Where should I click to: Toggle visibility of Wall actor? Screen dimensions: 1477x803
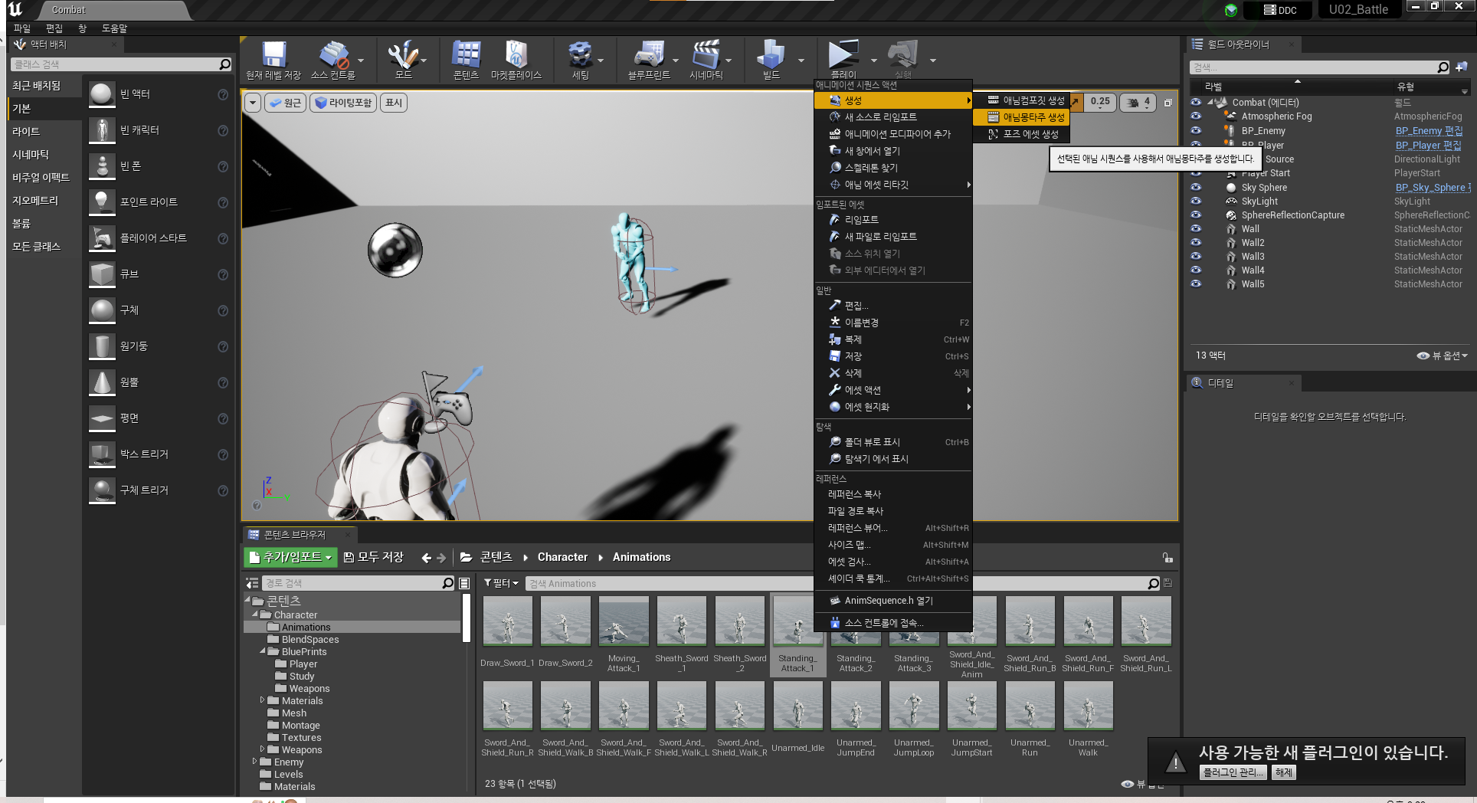1196,229
